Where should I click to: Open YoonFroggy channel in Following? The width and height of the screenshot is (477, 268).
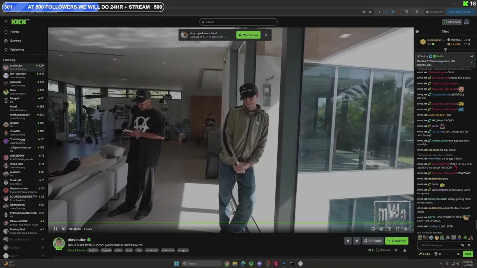click(23, 141)
